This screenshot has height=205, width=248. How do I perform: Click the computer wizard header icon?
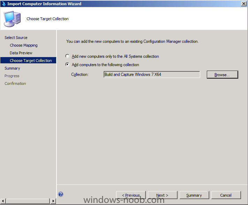pyautogui.click(x=12, y=19)
